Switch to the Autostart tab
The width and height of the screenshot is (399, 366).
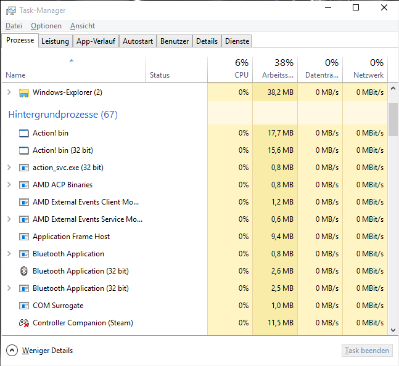point(138,41)
